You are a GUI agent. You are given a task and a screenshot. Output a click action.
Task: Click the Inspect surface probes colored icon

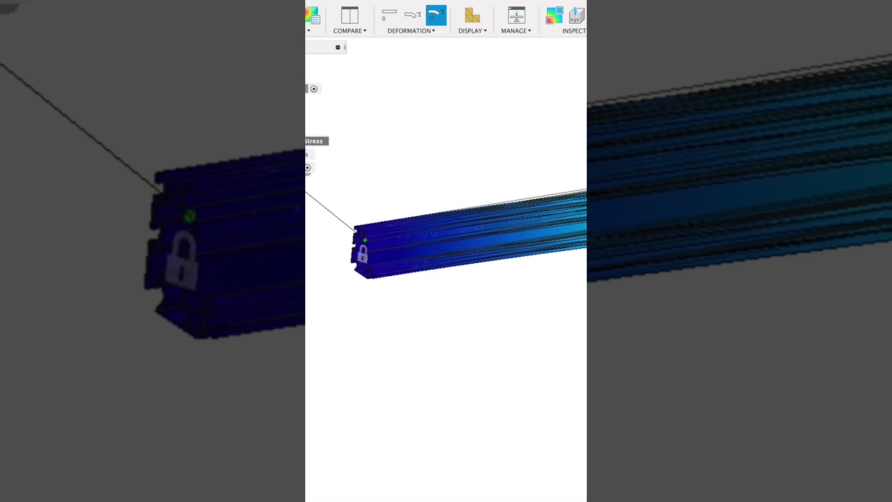pos(555,15)
